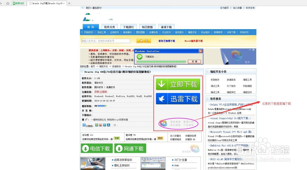Open 网络编程 in 编程开发小类 panel

[x=247, y=86]
